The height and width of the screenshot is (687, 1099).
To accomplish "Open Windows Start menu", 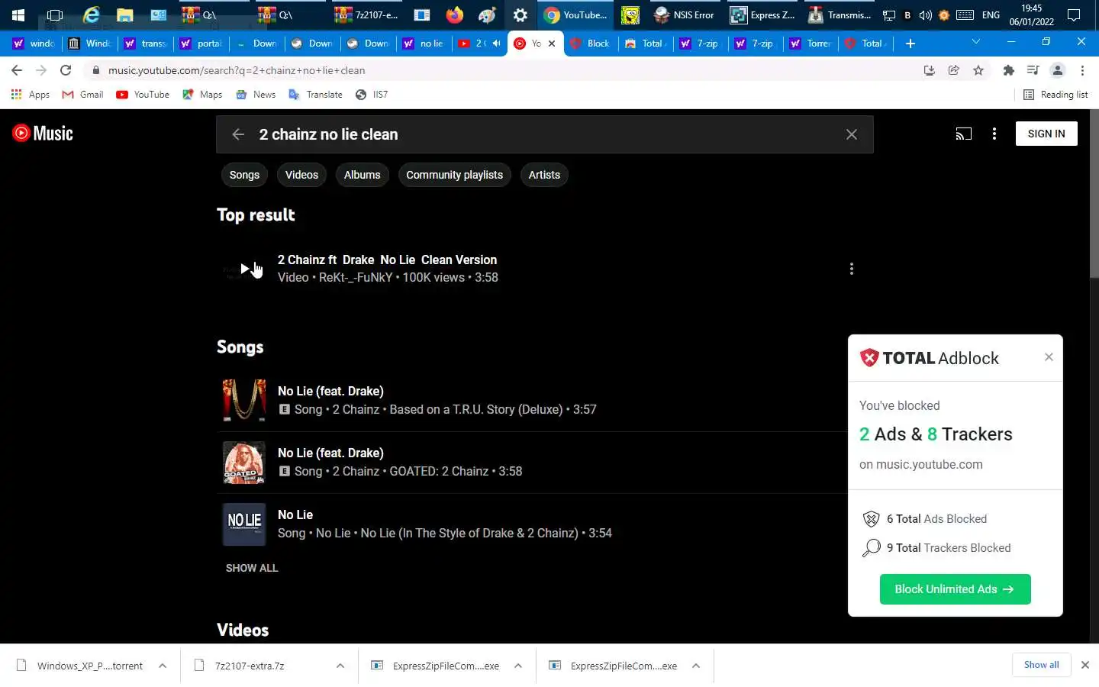I will tap(18, 15).
